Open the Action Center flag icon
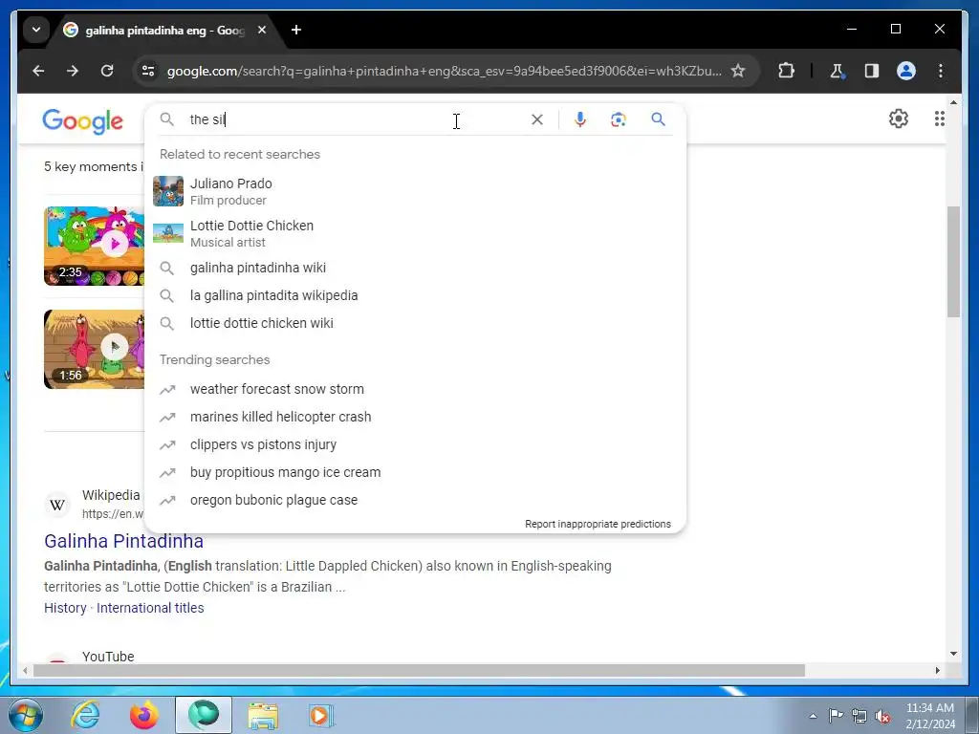This screenshot has width=979, height=734. [836, 716]
